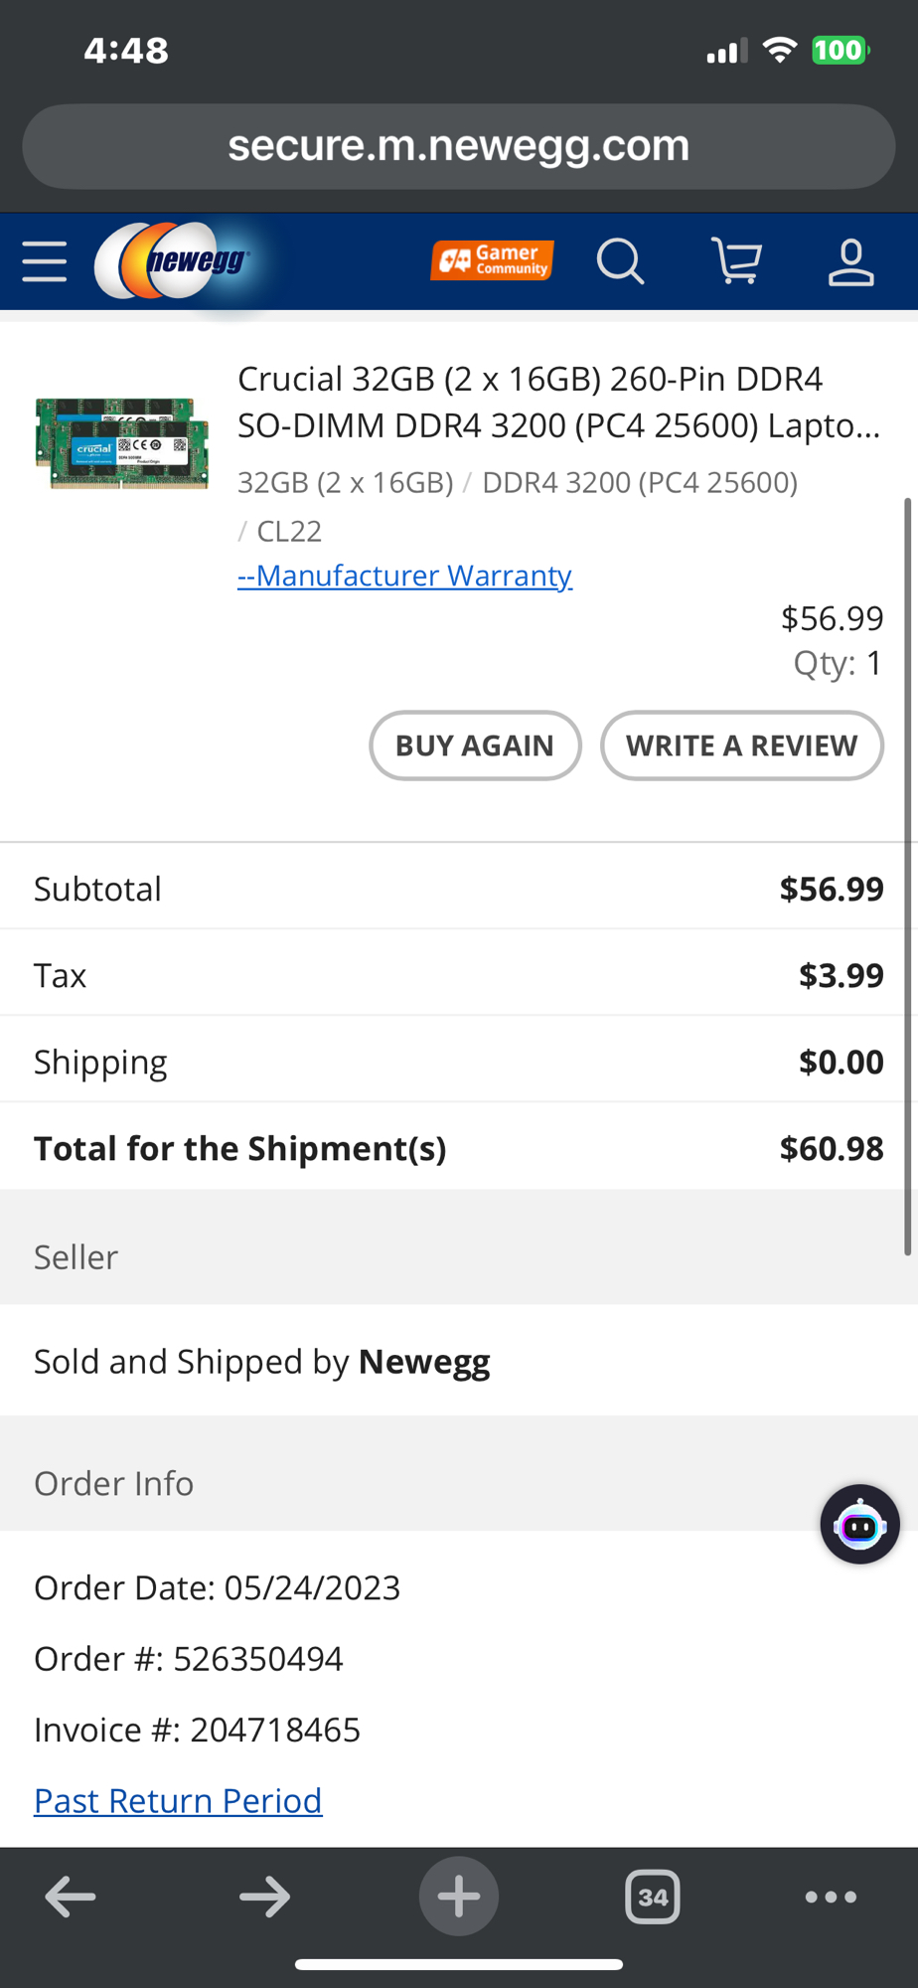Open a new browser tab
The width and height of the screenshot is (918, 1988).
coord(458,1897)
